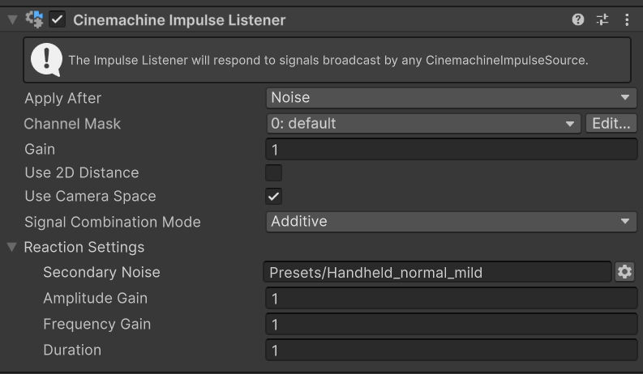643x374 pixels.
Task: Open the component help reference icon
Action: point(578,19)
